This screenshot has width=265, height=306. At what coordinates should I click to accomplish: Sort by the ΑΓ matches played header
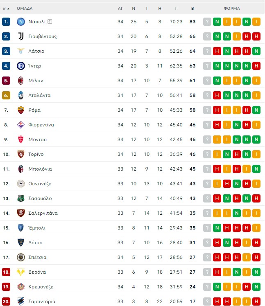click(120, 9)
